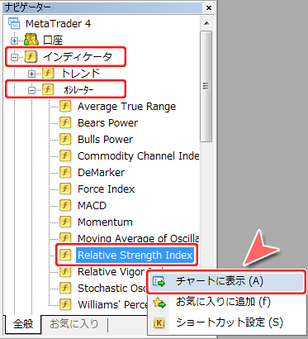Select Moving Average of Oscillator text
This screenshot has height=339, width=308.
139,238
